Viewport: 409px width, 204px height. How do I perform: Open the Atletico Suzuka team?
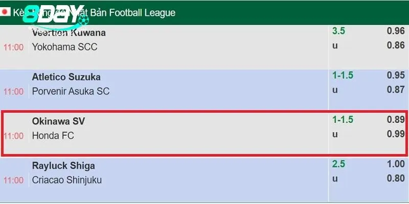pyautogui.click(x=66, y=77)
